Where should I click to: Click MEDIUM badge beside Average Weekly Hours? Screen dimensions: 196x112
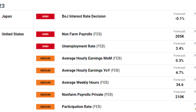pyautogui.click(x=45, y=83)
